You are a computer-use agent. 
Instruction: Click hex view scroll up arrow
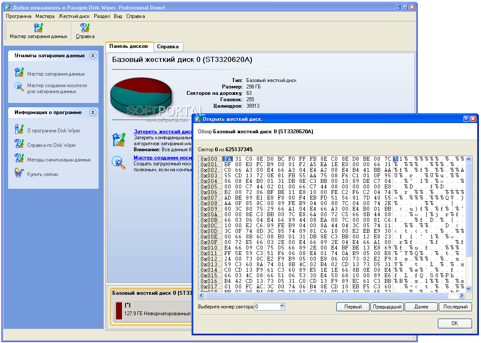click(469, 159)
